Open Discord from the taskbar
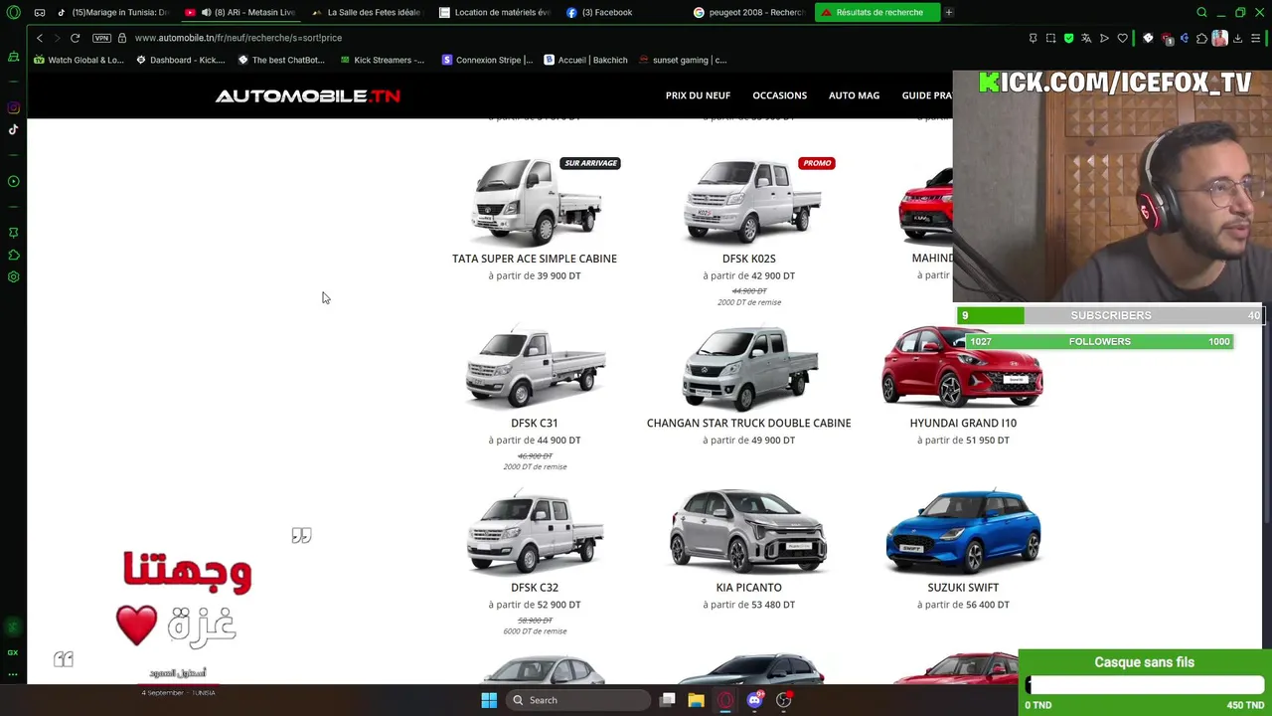1272x716 pixels. coord(754,700)
